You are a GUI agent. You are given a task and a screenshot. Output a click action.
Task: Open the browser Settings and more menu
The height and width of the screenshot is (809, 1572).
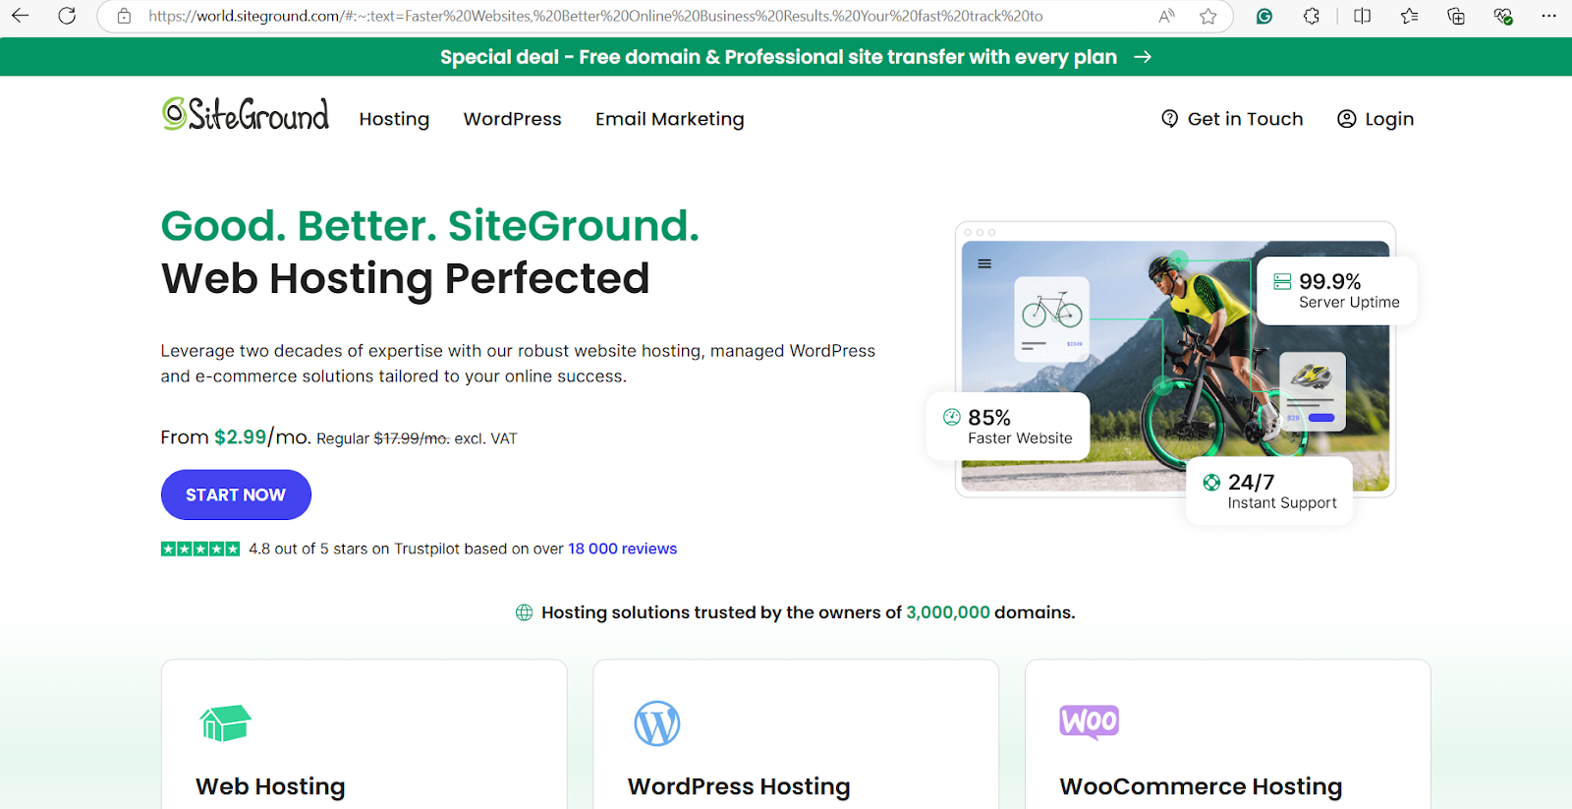click(1549, 16)
